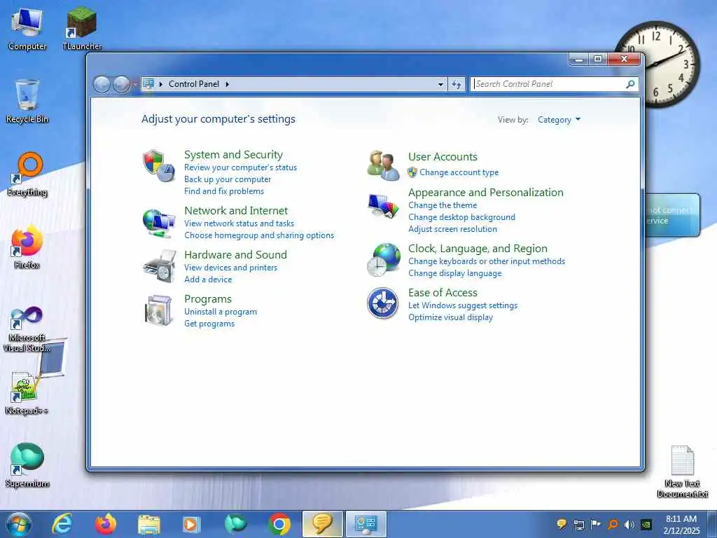Viewport: 717px width, 538px height.
Task: Open the Network and Internet globe icon
Action: 158,223
